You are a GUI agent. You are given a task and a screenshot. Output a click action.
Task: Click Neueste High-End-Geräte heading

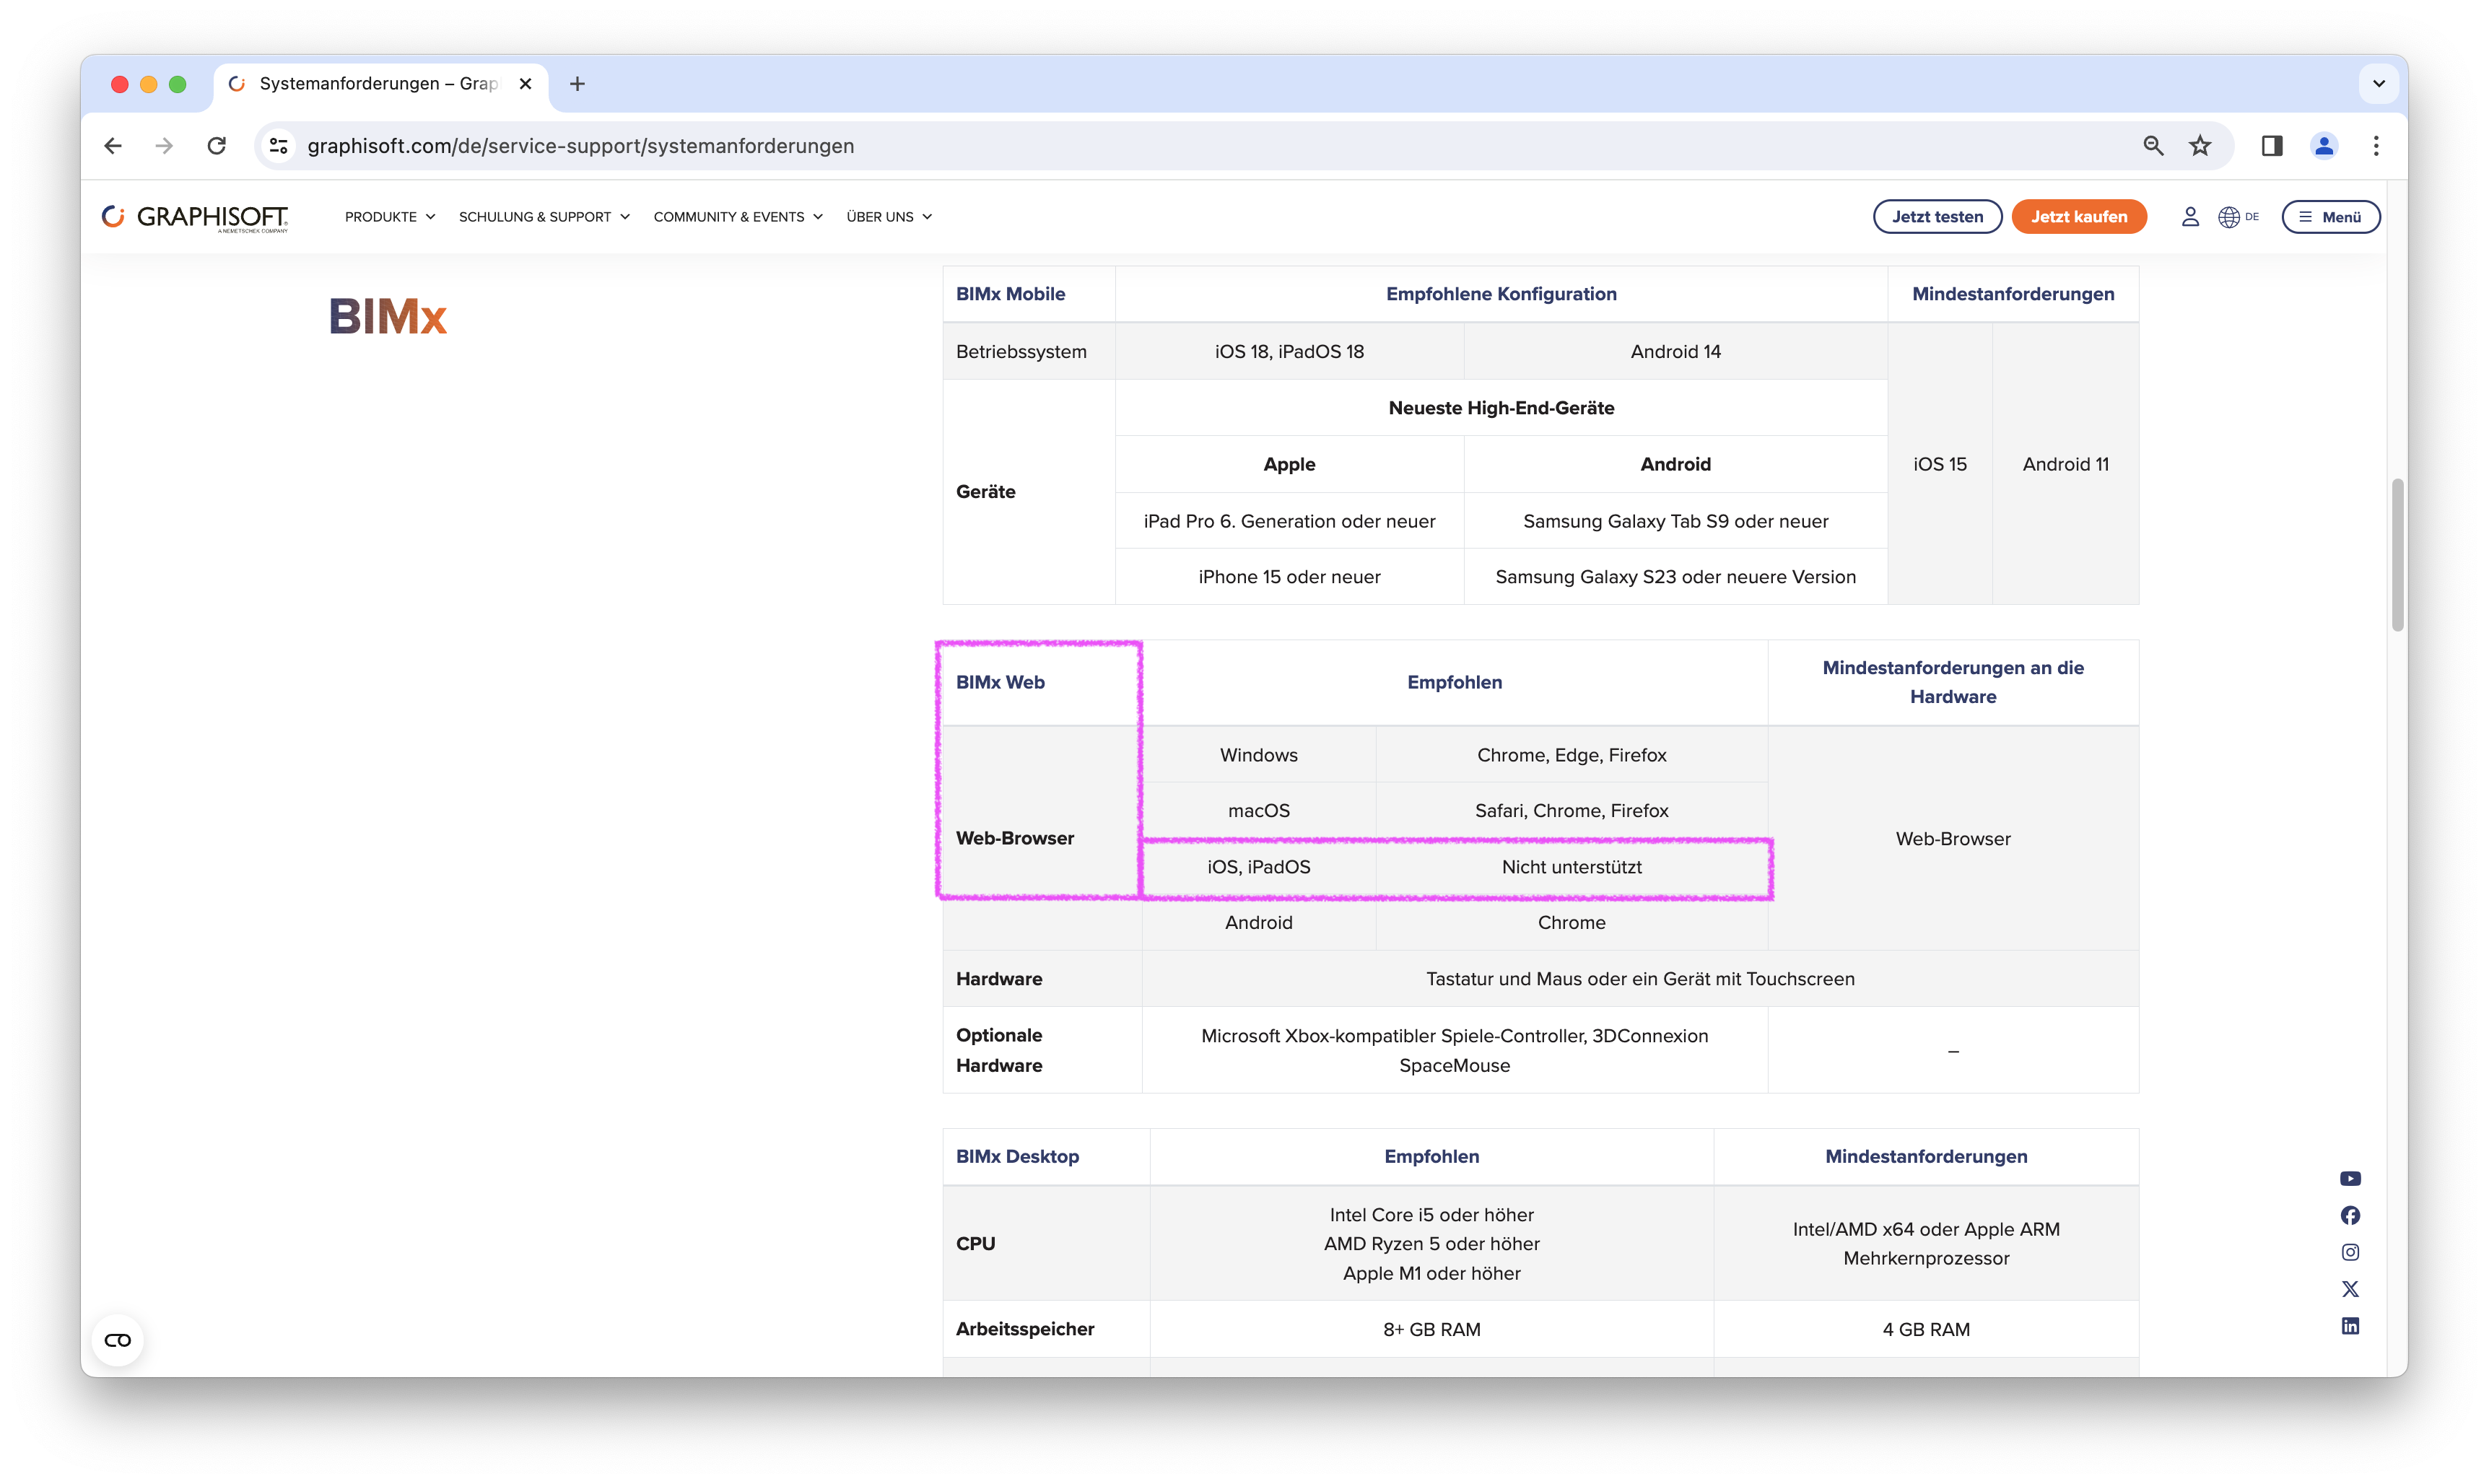point(1501,408)
